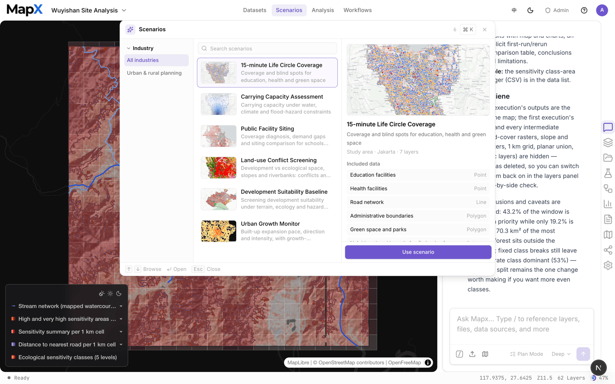Open the layers stack icon in right sidebar
The height and width of the screenshot is (384, 615).
[x=608, y=143]
